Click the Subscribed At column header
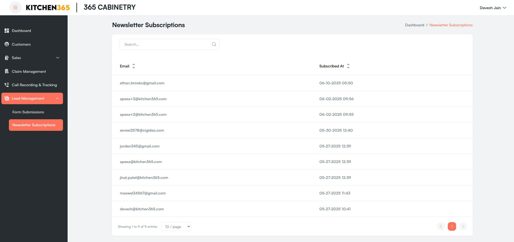This screenshot has width=514, height=242. (331, 66)
